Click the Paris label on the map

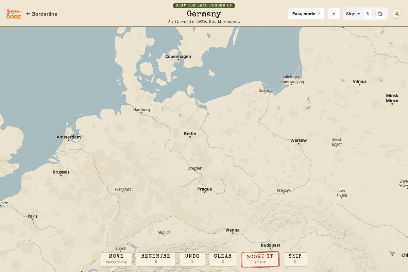point(33,216)
